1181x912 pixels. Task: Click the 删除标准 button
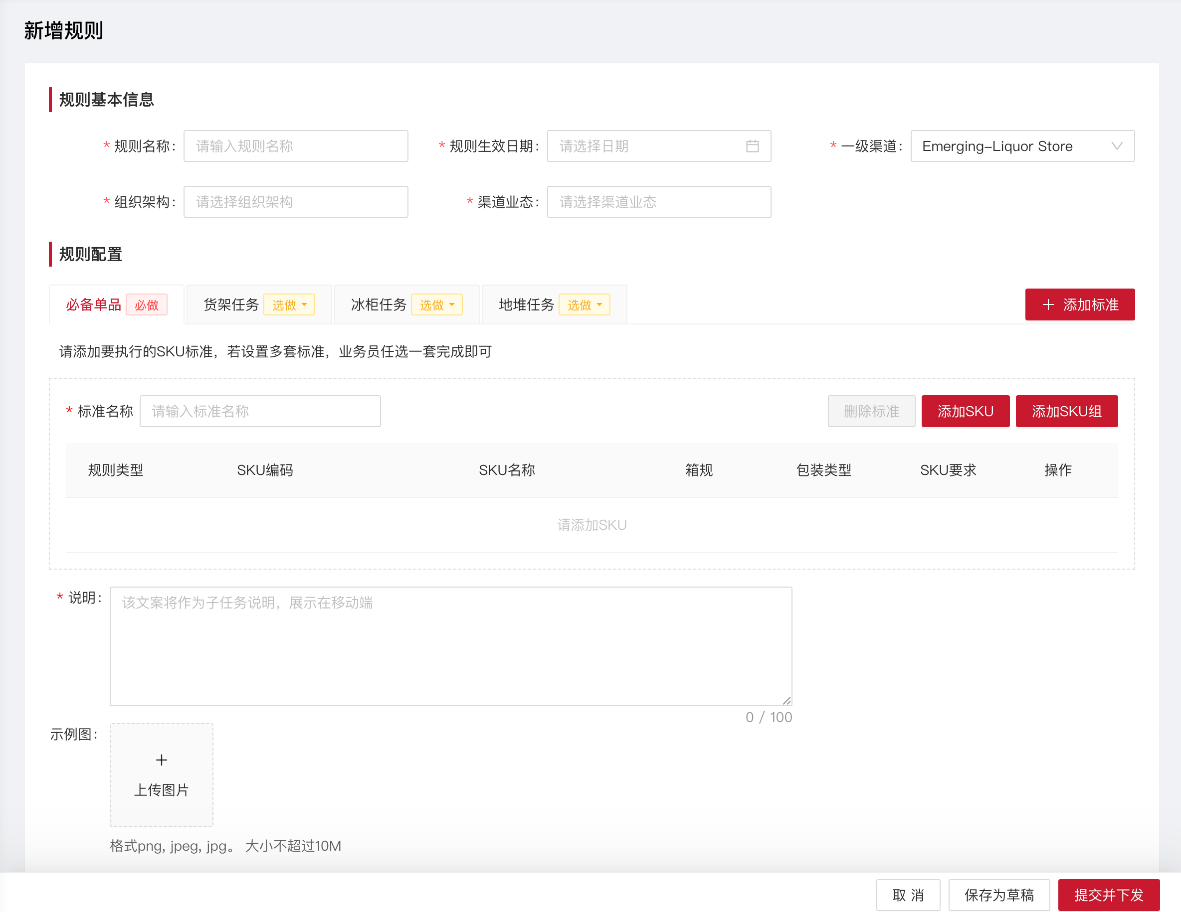pyautogui.click(x=871, y=411)
